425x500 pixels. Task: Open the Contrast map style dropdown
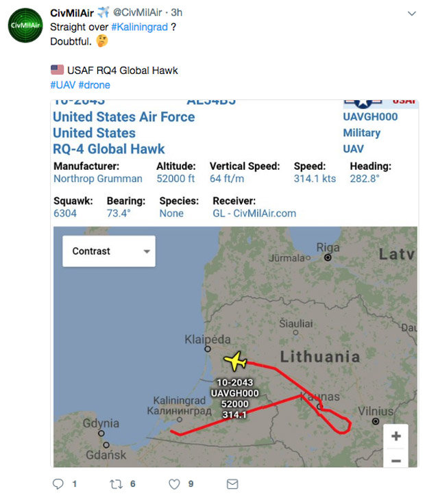109,251
